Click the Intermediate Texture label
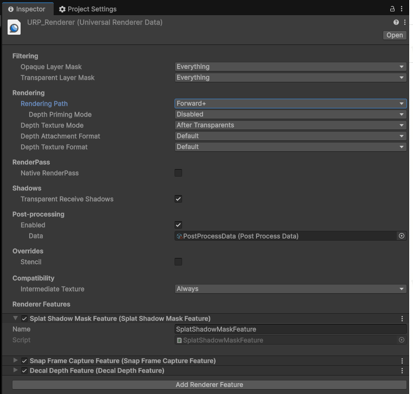 coord(53,289)
